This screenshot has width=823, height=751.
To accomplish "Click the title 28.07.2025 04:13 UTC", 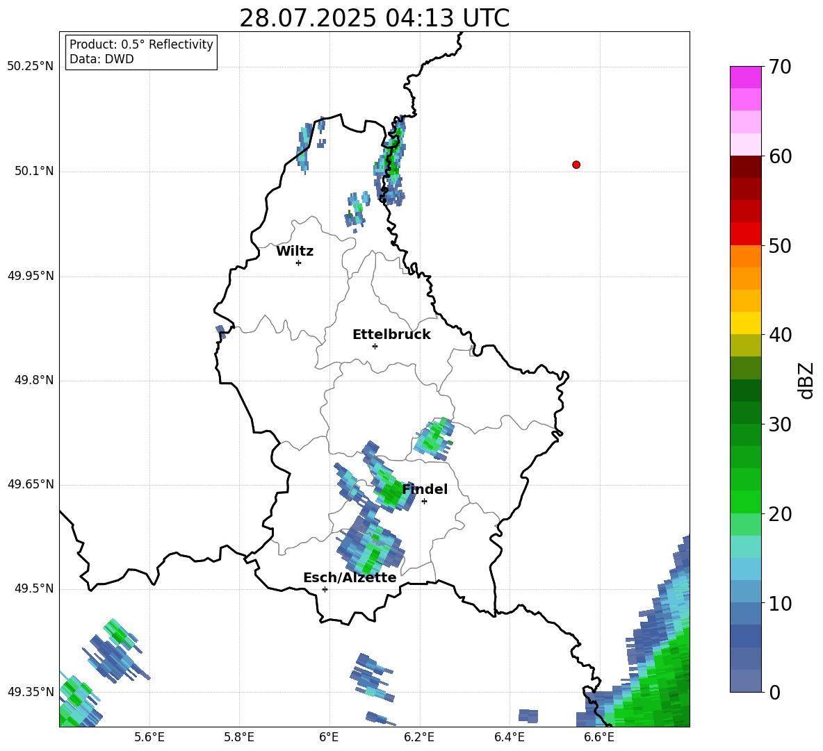I will pos(374,18).
